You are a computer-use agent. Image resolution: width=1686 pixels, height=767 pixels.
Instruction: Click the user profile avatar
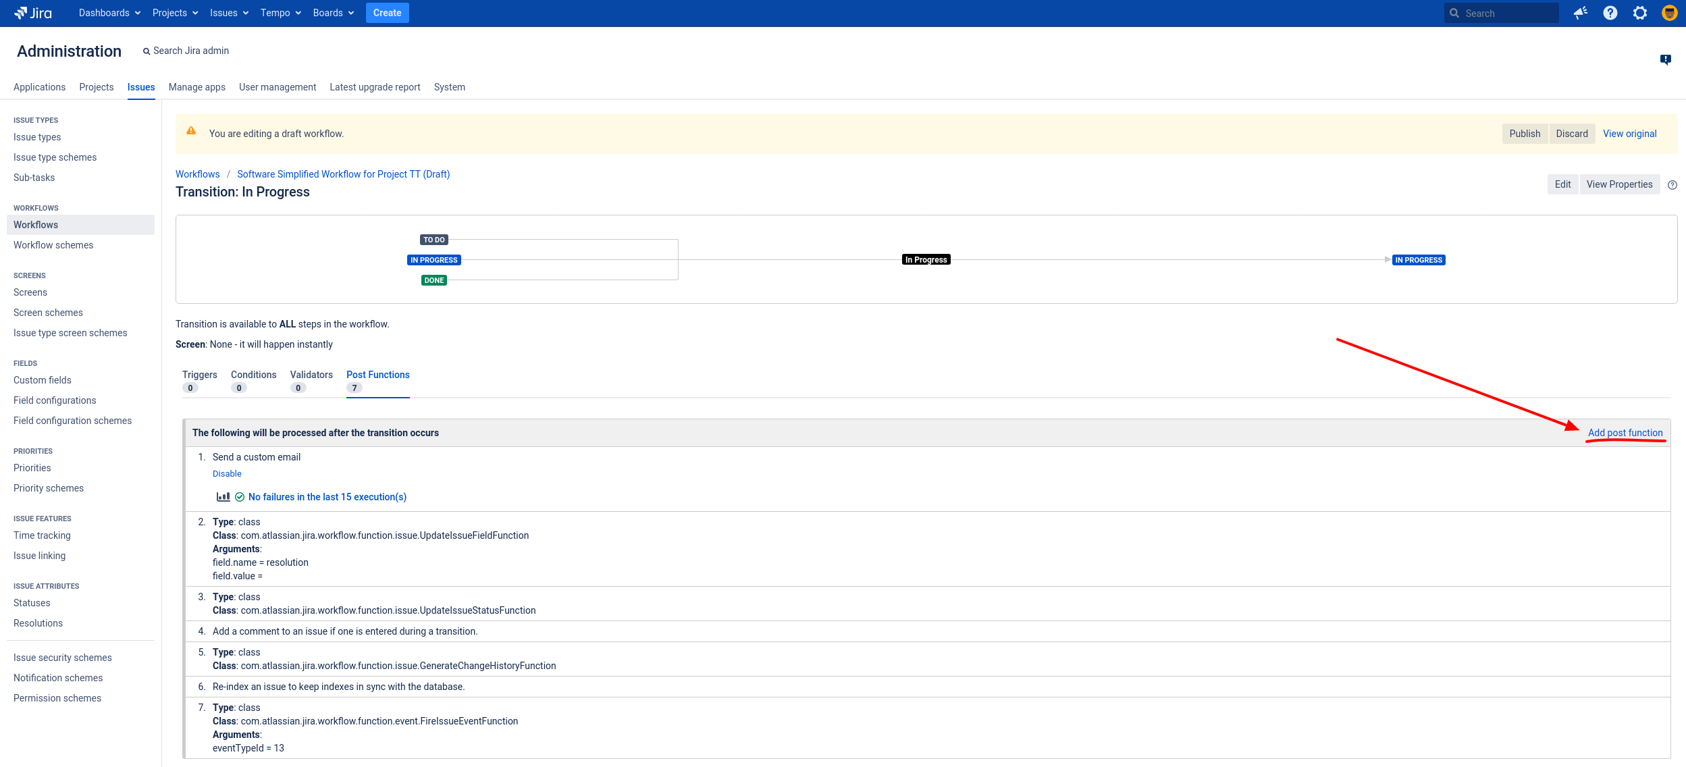click(x=1669, y=13)
